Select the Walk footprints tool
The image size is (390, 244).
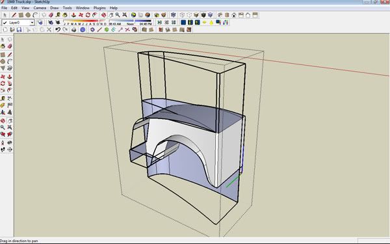pos(3,150)
